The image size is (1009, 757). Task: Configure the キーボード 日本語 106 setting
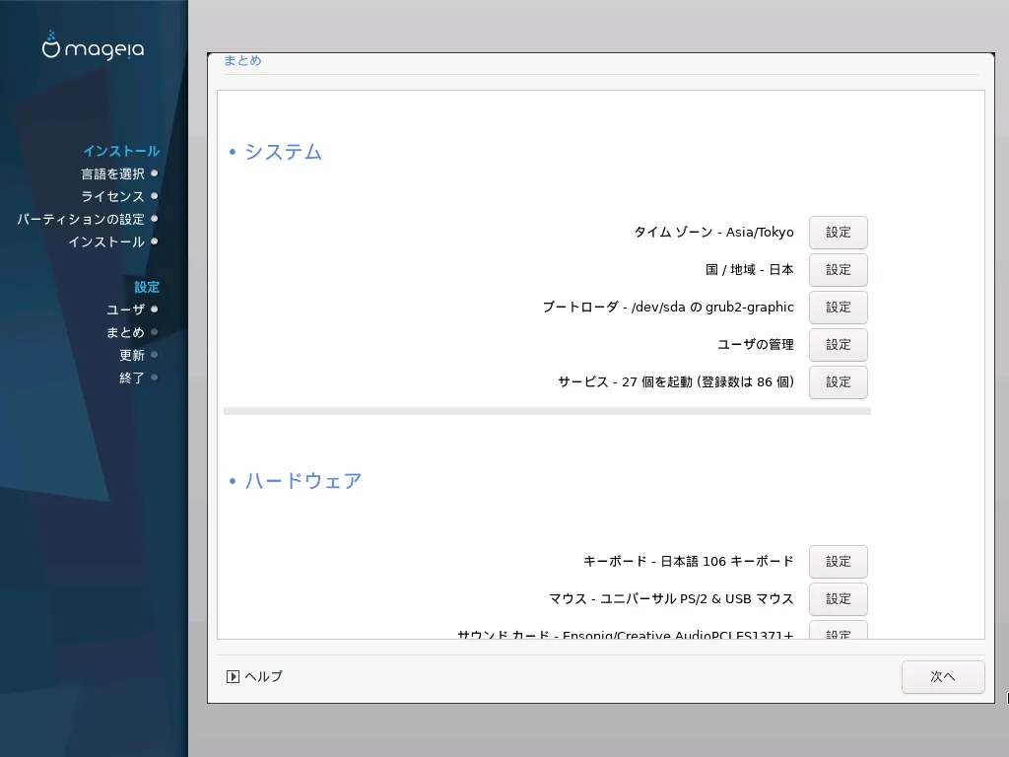click(x=838, y=562)
